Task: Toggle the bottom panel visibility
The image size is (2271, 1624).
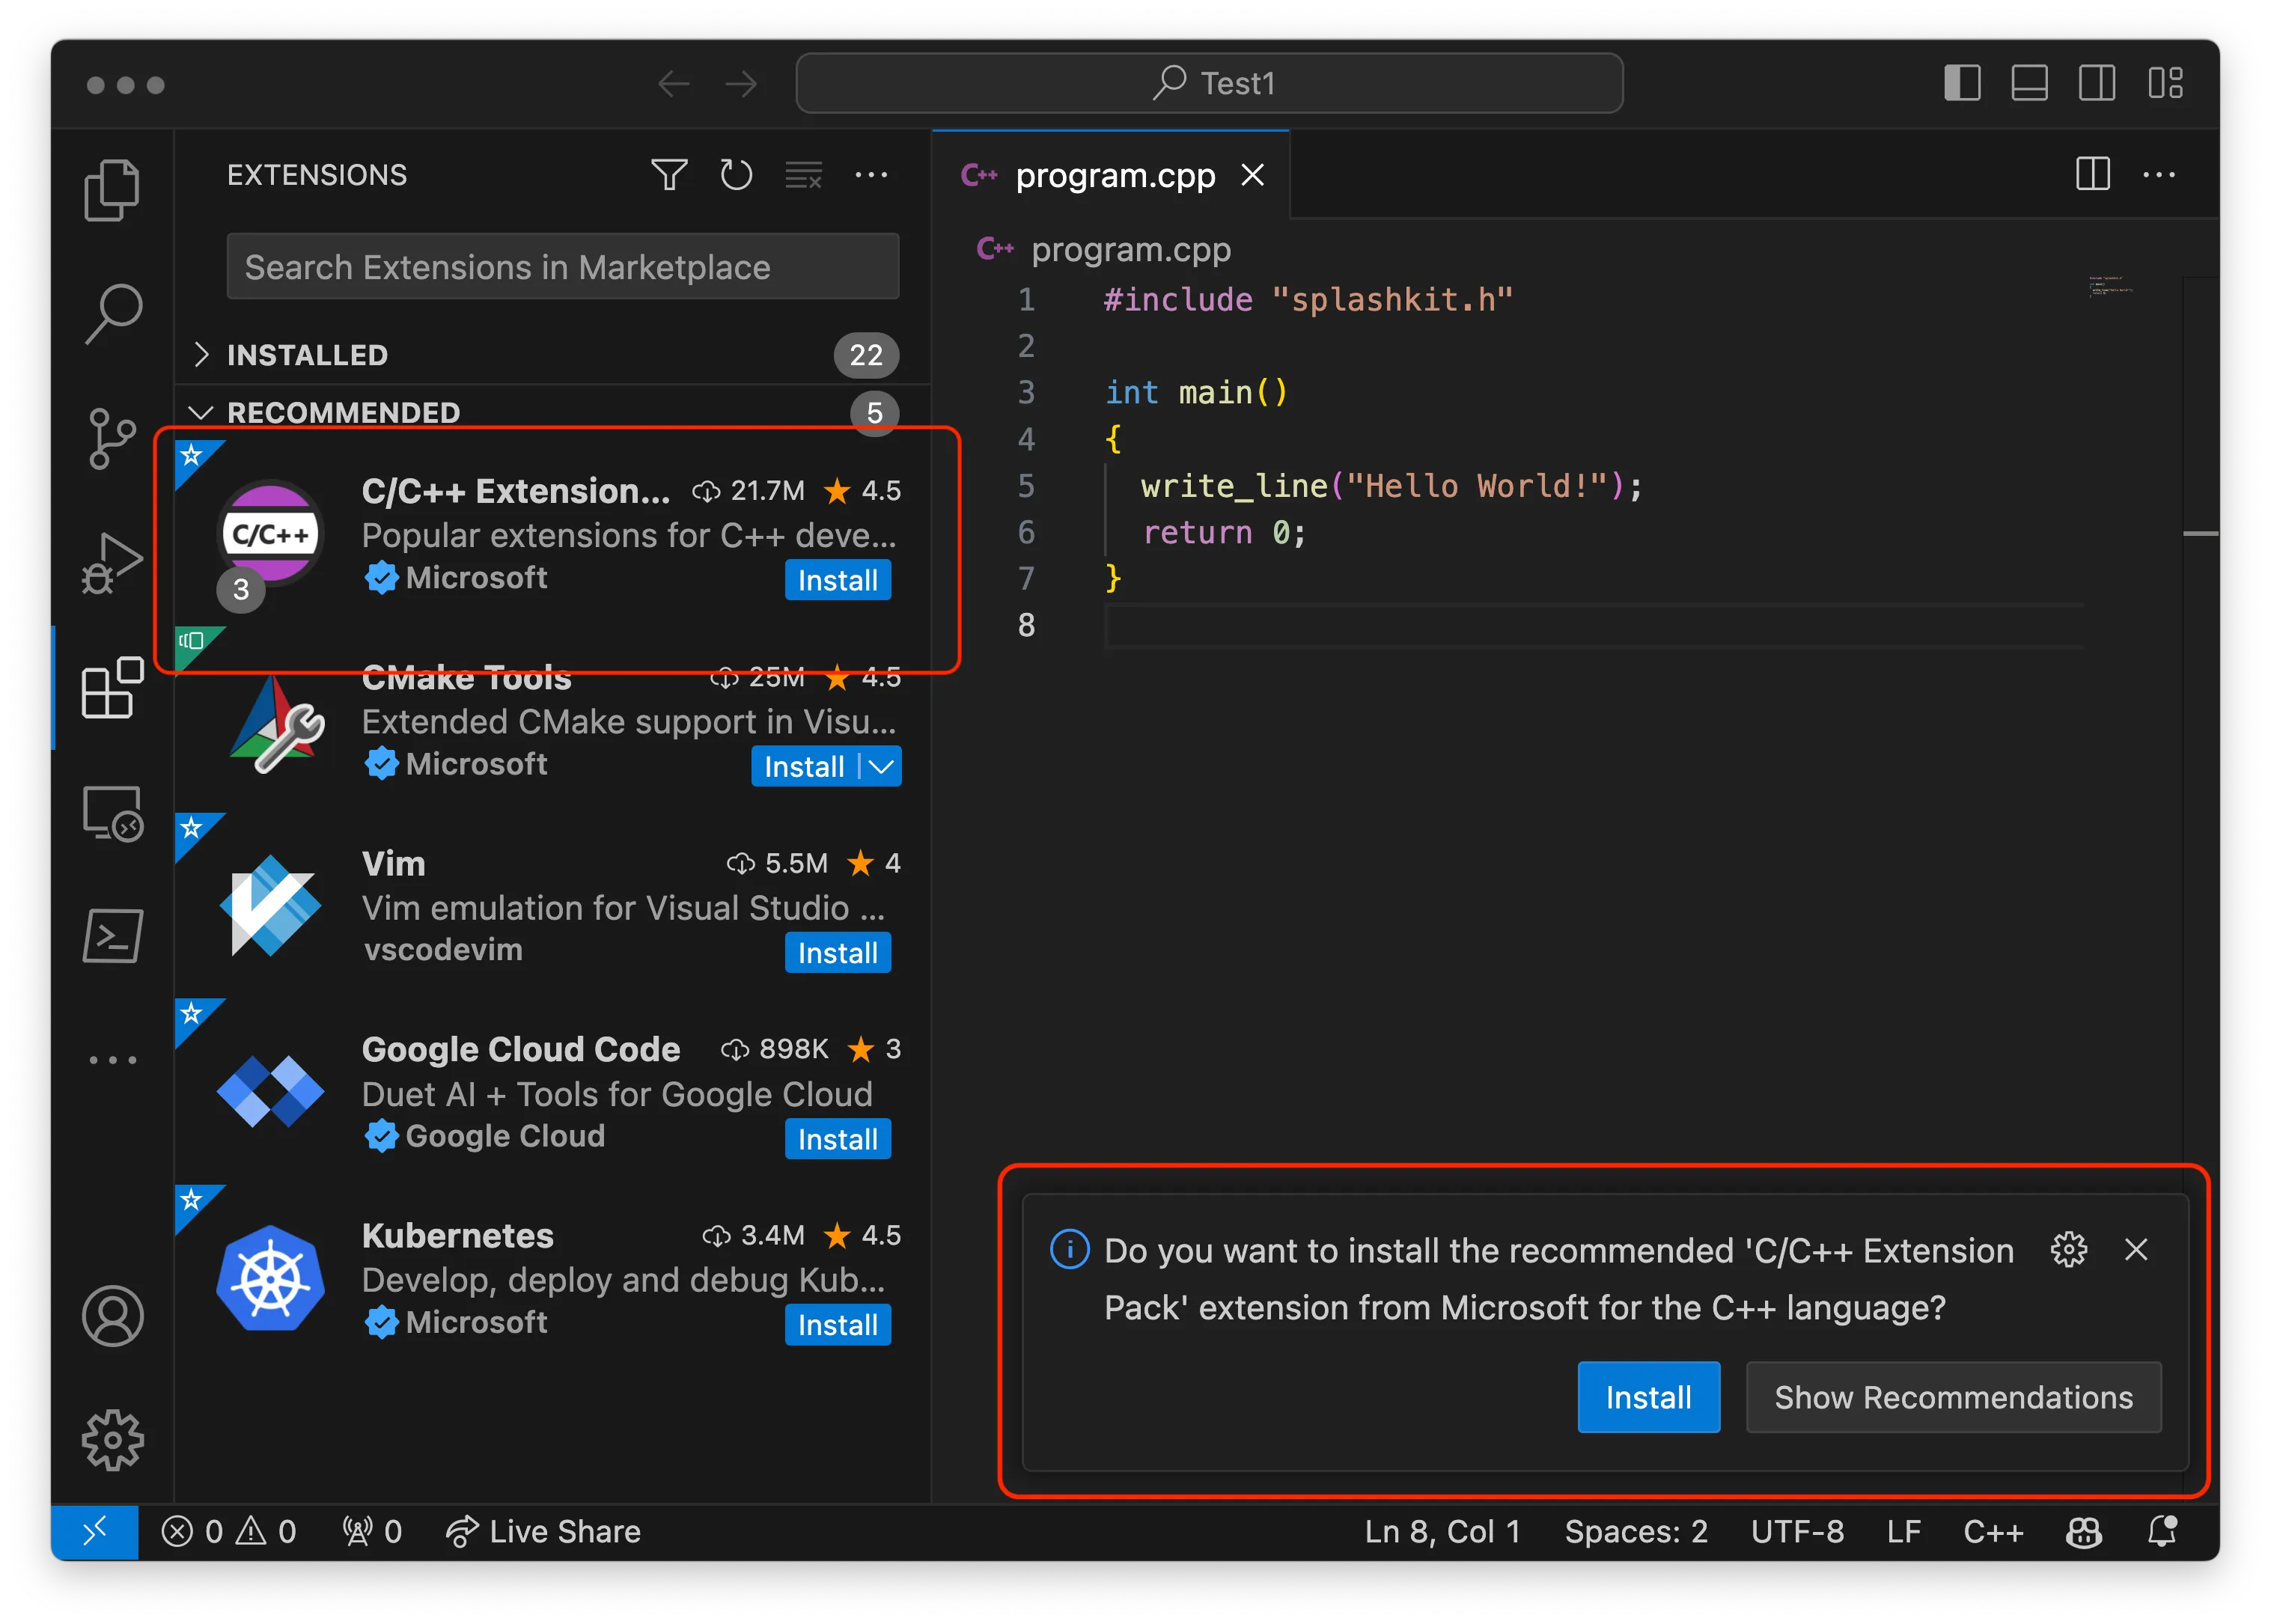Action: pos(2029,83)
